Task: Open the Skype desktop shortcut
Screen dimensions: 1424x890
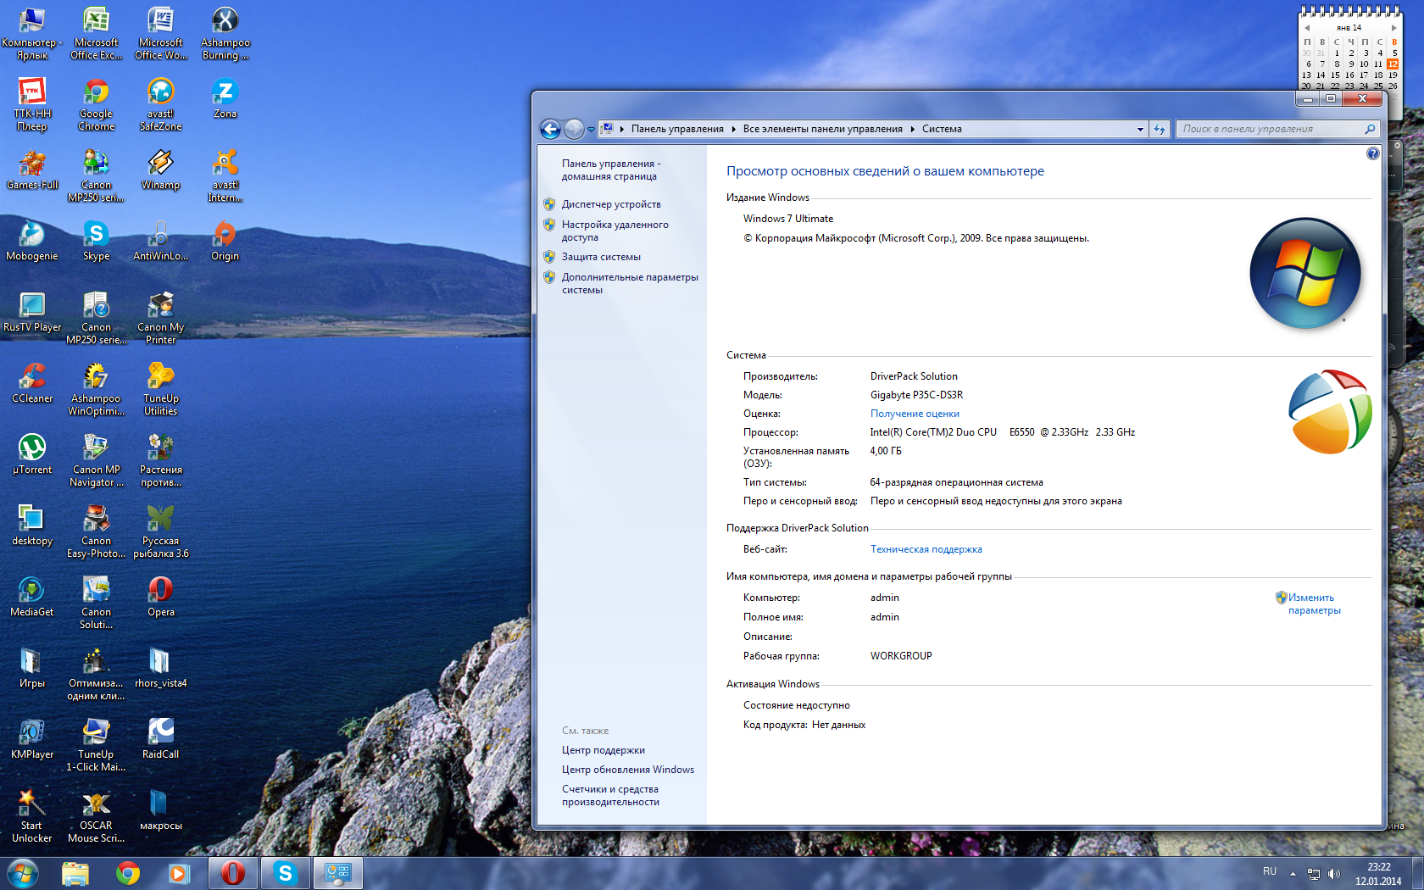Action: (x=96, y=241)
